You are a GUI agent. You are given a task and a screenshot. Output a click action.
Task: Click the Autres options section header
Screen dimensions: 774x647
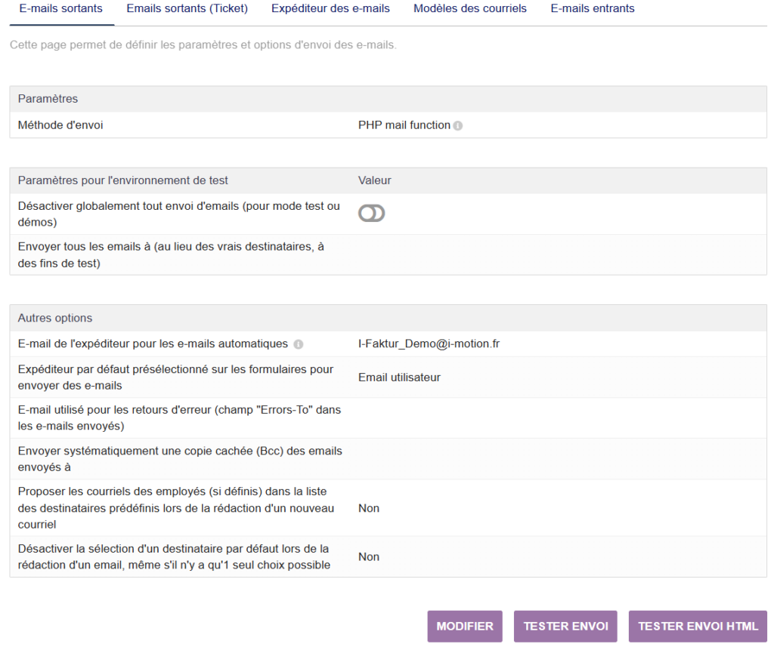pyautogui.click(x=55, y=318)
